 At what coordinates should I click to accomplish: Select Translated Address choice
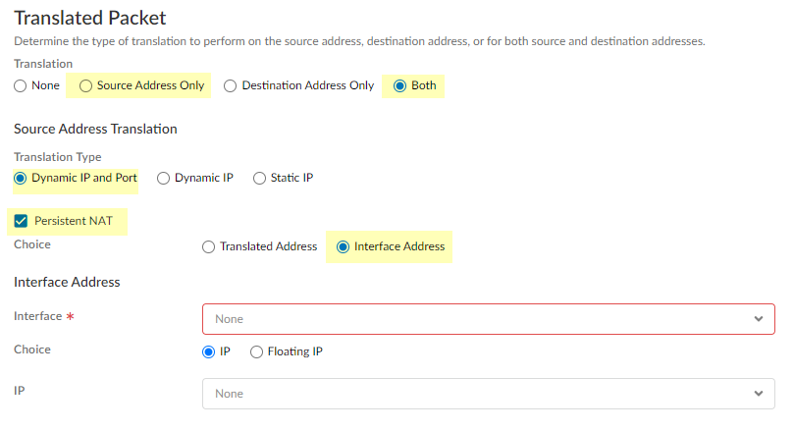(208, 246)
